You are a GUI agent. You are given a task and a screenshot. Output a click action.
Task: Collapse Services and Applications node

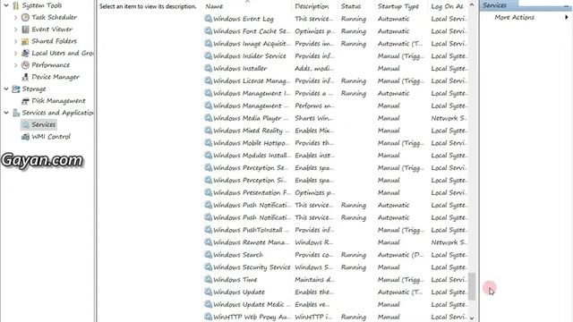click(6, 113)
